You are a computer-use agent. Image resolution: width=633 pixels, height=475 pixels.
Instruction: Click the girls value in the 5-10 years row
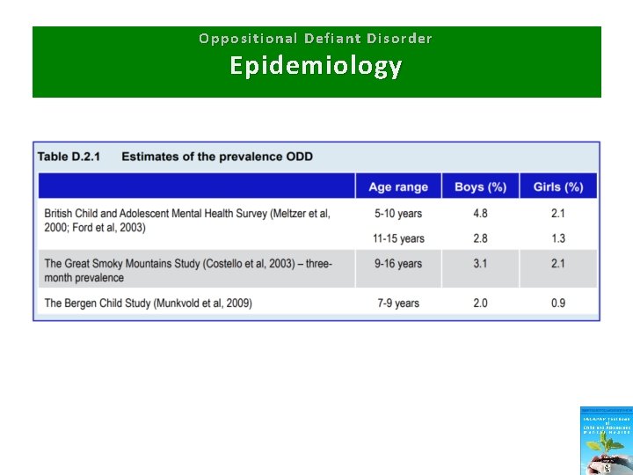tap(558, 213)
